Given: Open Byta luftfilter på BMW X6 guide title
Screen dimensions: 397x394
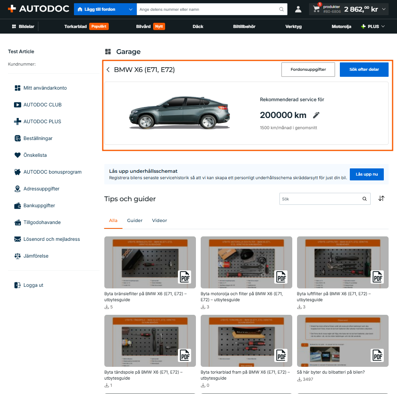Looking at the screenshot, I should pyautogui.click(x=333, y=297).
